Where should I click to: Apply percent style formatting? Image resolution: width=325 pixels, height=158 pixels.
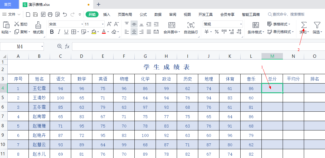click(x=216, y=32)
